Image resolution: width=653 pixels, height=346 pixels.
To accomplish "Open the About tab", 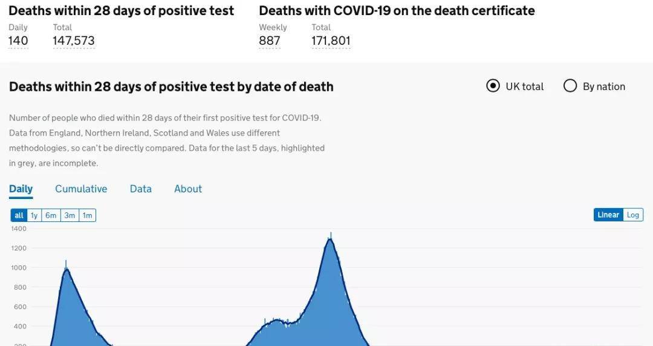I will 188,189.
